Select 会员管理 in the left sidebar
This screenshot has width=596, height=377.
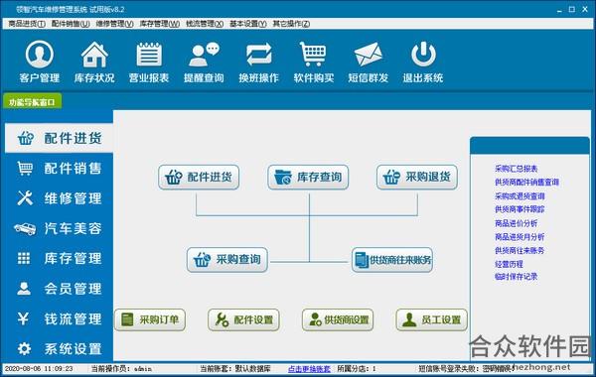point(59,288)
